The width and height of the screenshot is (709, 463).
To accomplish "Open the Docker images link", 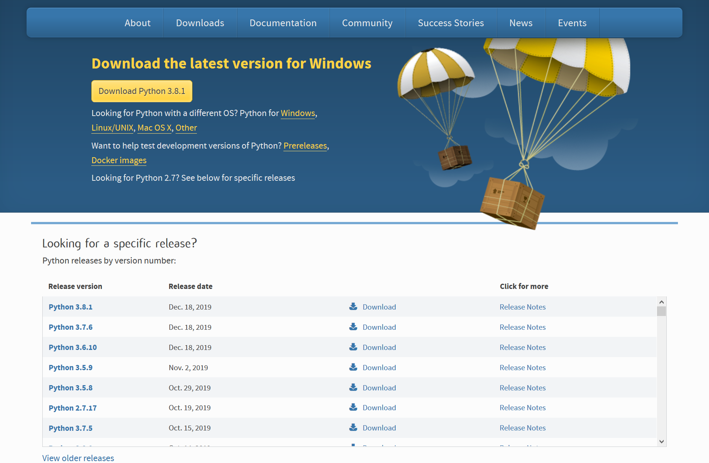I will pos(119,160).
